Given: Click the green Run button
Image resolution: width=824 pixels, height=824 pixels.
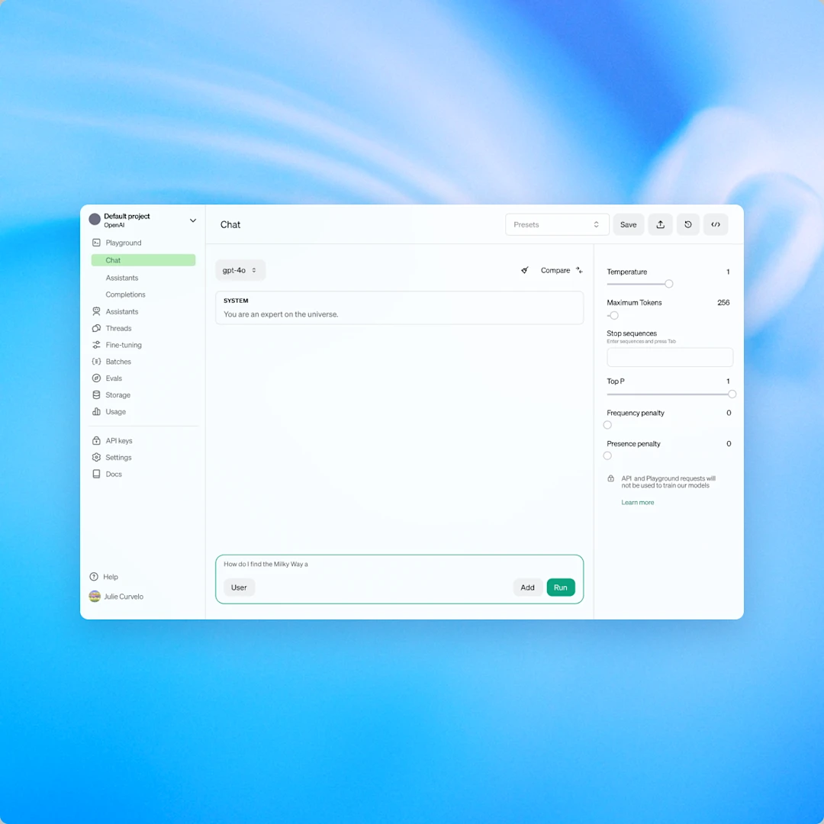Looking at the screenshot, I should (561, 587).
